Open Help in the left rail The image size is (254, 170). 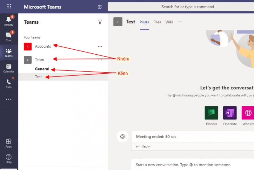pos(9,159)
